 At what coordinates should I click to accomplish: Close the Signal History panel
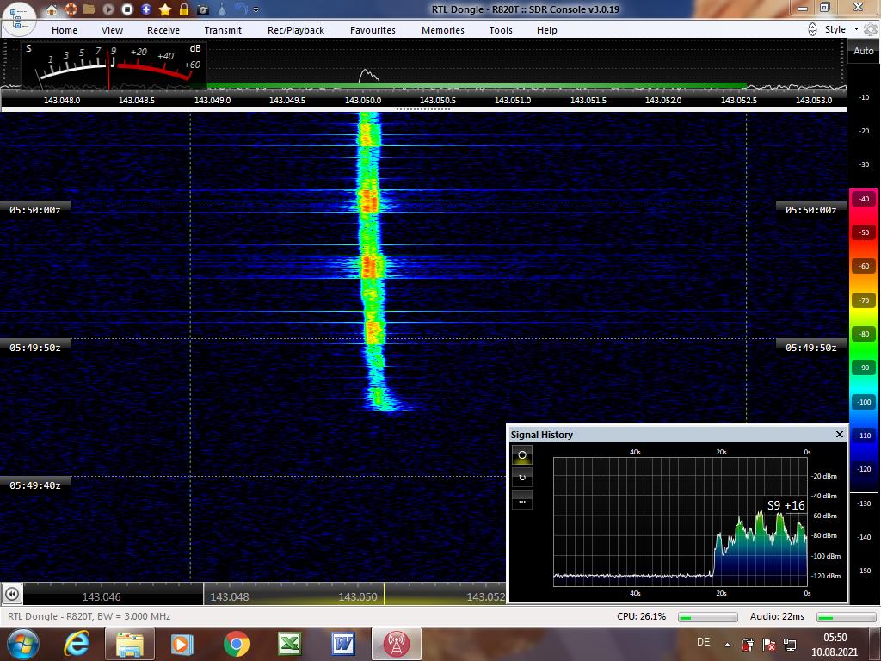[x=840, y=434]
